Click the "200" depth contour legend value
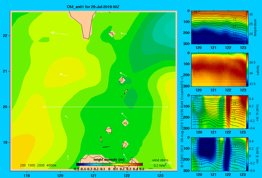 [x=23, y=165]
